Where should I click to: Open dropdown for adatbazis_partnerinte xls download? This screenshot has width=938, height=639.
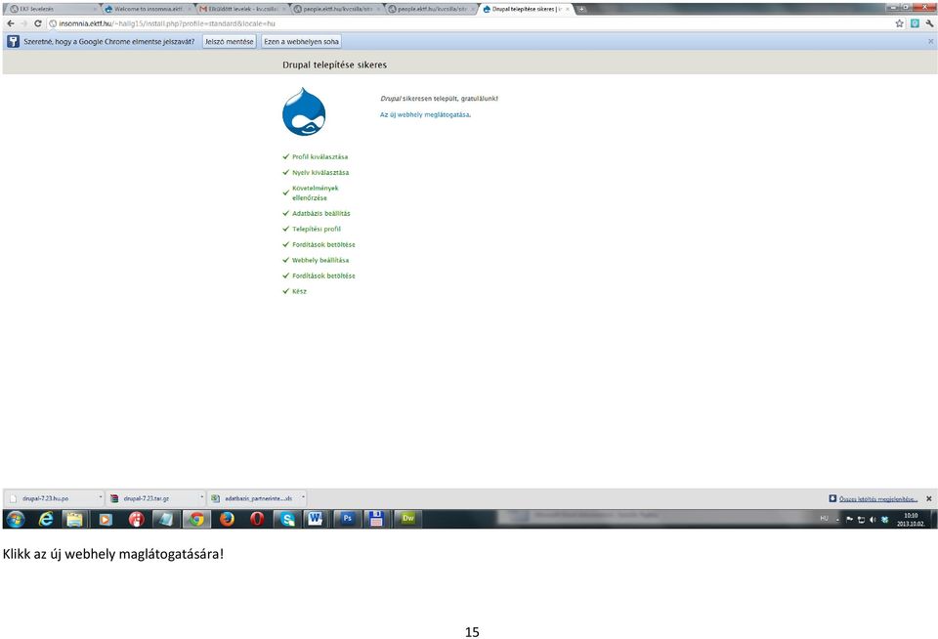303,497
